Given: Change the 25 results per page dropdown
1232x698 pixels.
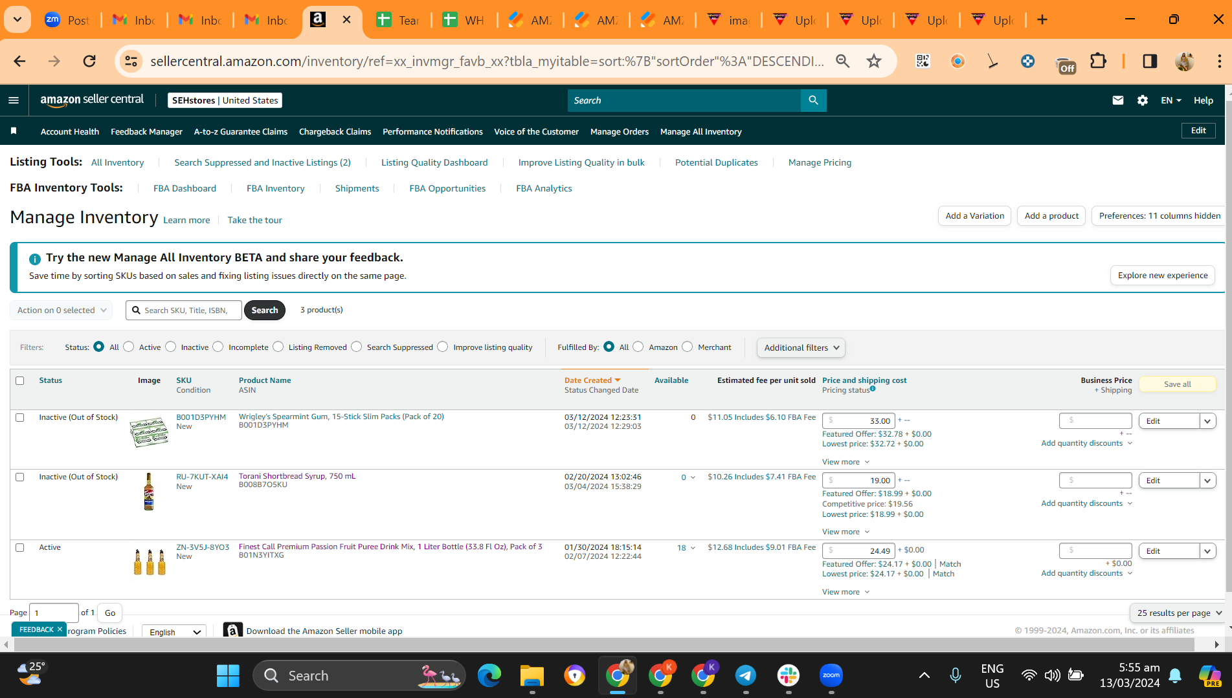Looking at the screenshot, I should tap(1179, 613).
